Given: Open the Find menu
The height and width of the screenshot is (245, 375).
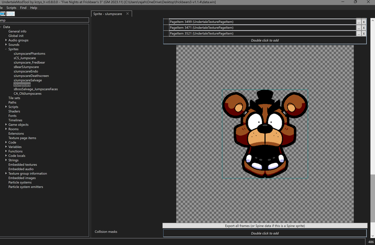Looking at the screenshot, I should [23, 8].
